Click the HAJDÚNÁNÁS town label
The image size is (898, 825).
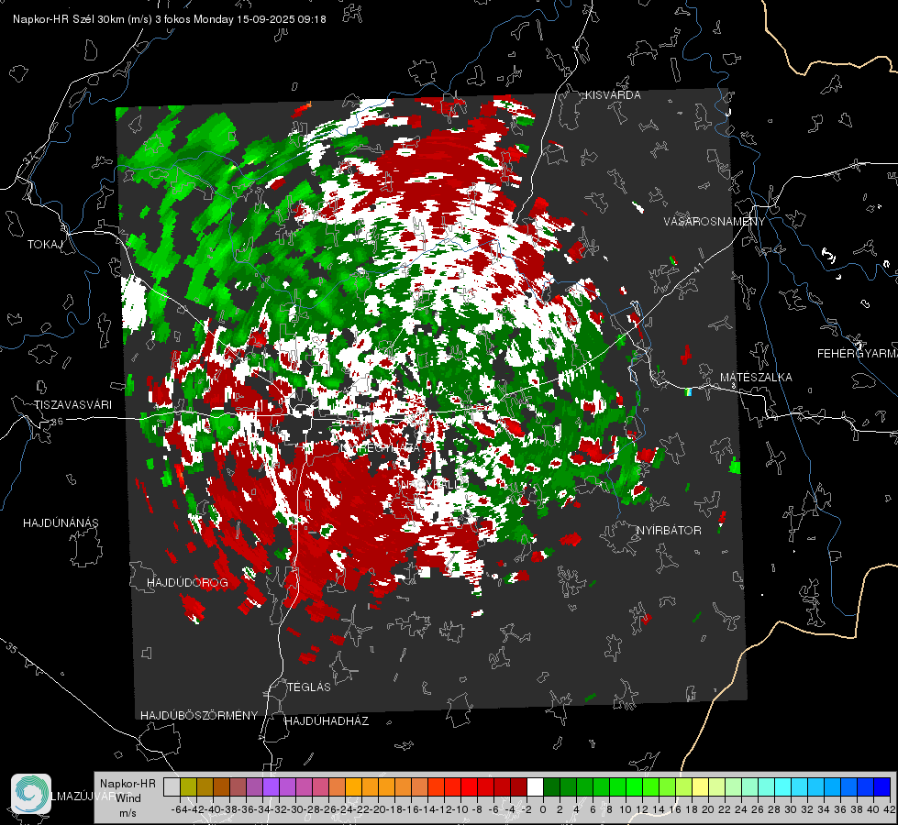[x=61, y=522]
